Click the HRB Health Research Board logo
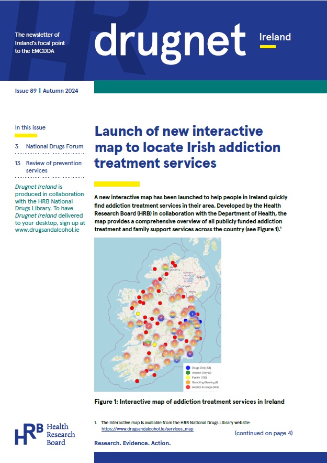 [44, 434]
